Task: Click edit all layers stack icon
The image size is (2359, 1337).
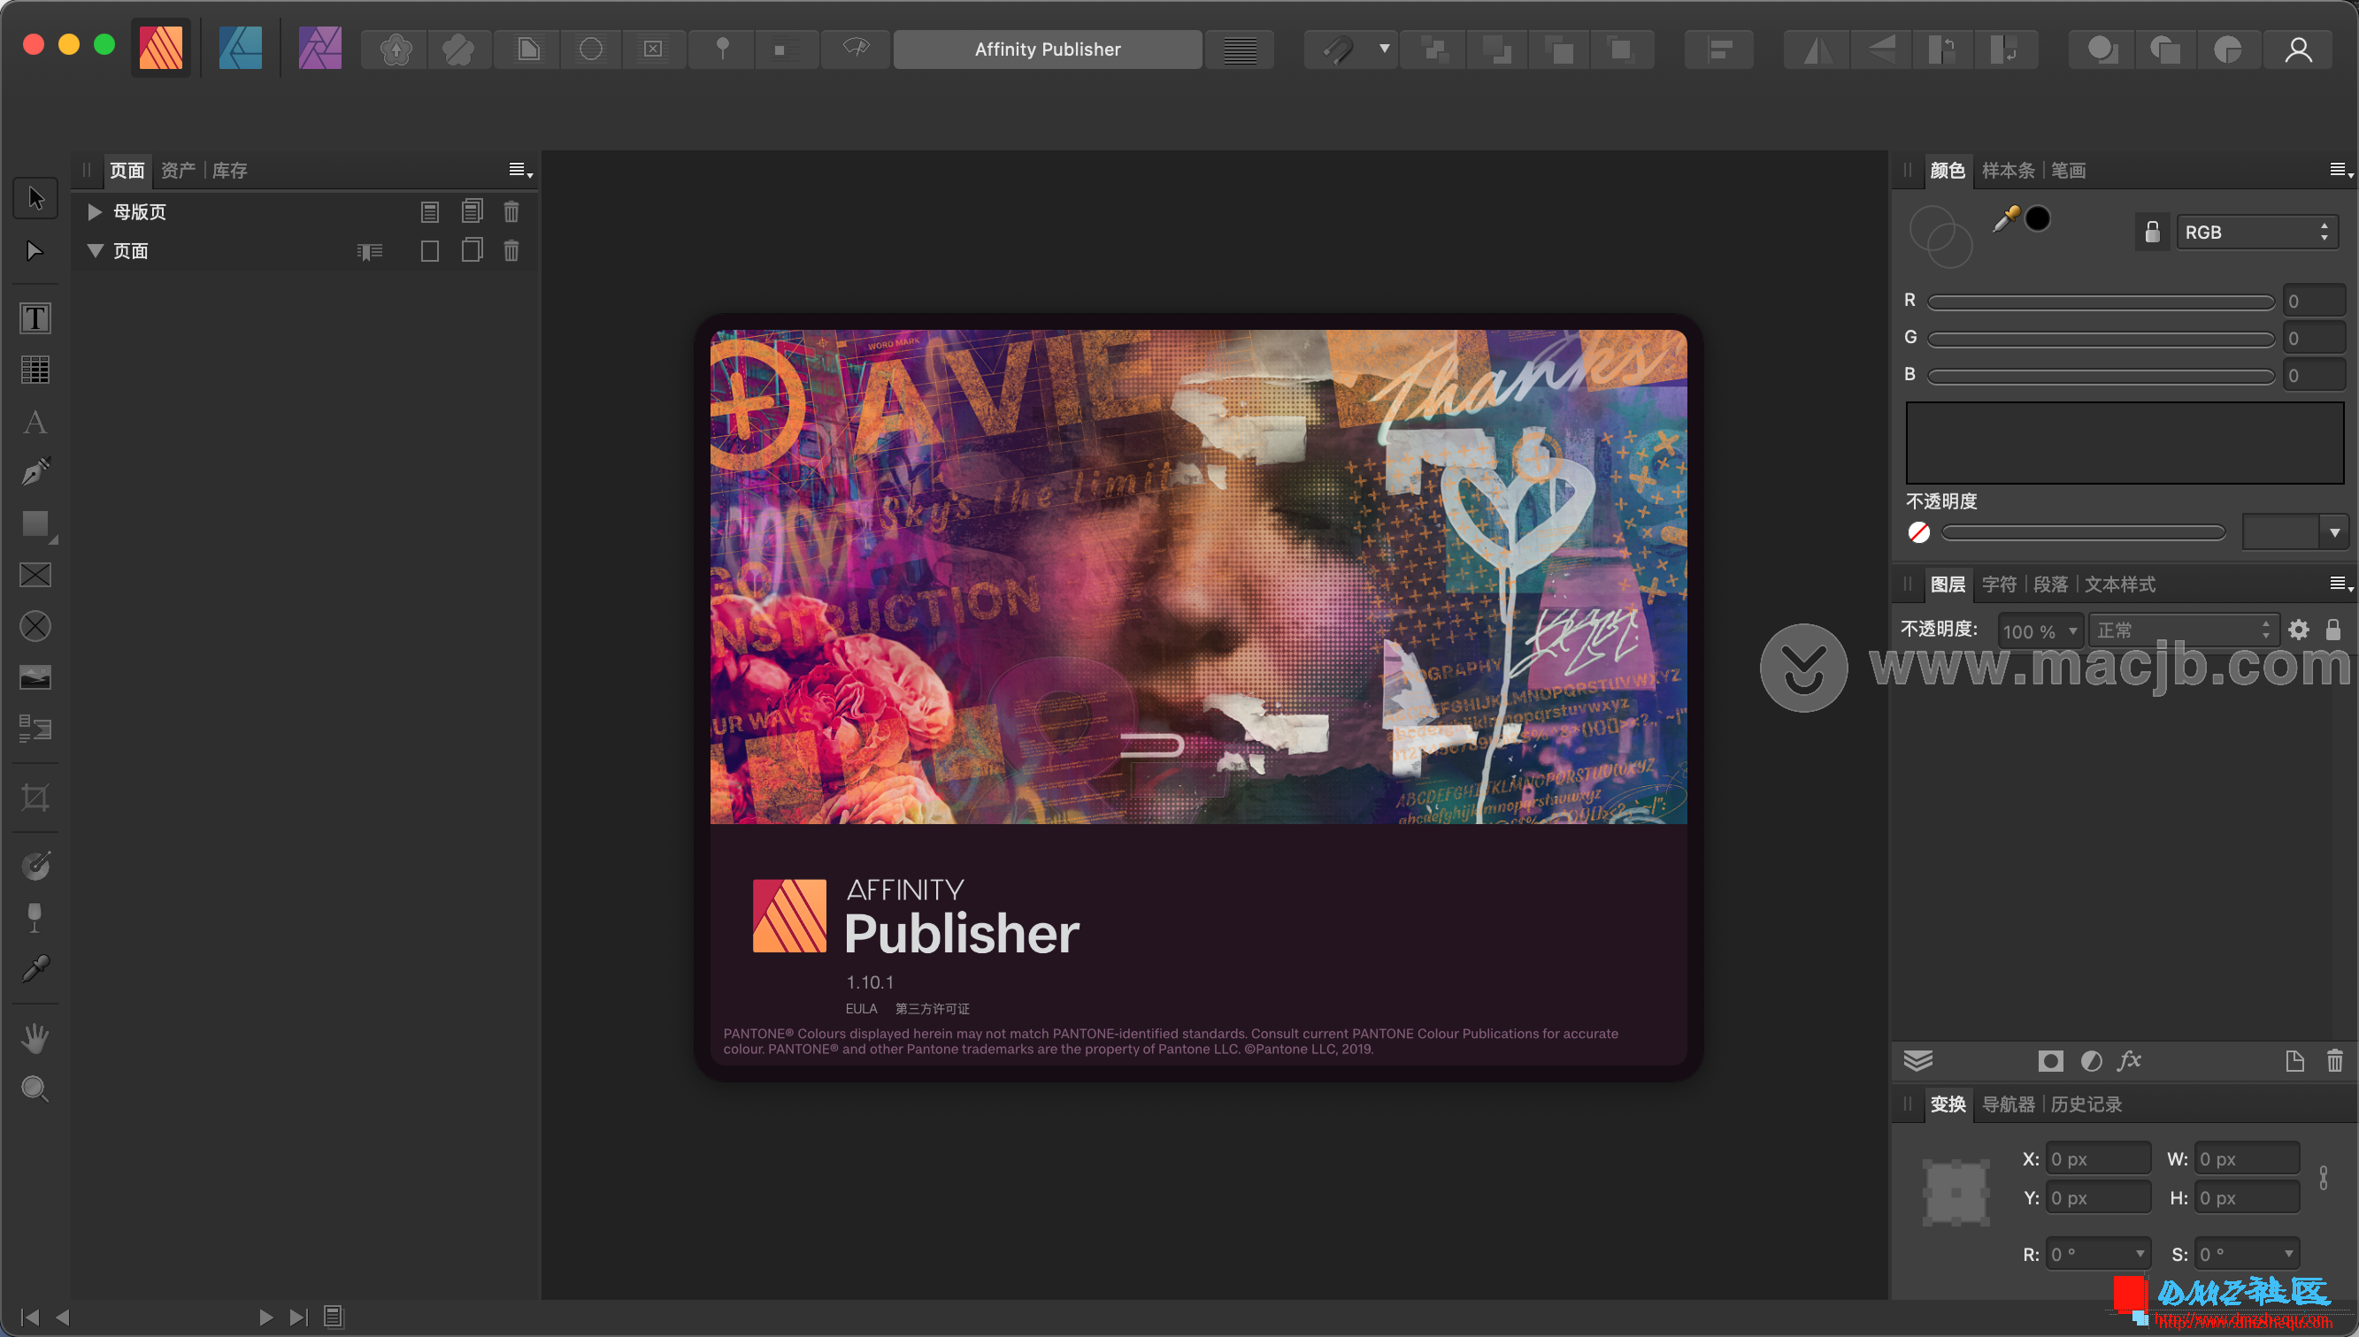Action: (x=1918, y=1061)
